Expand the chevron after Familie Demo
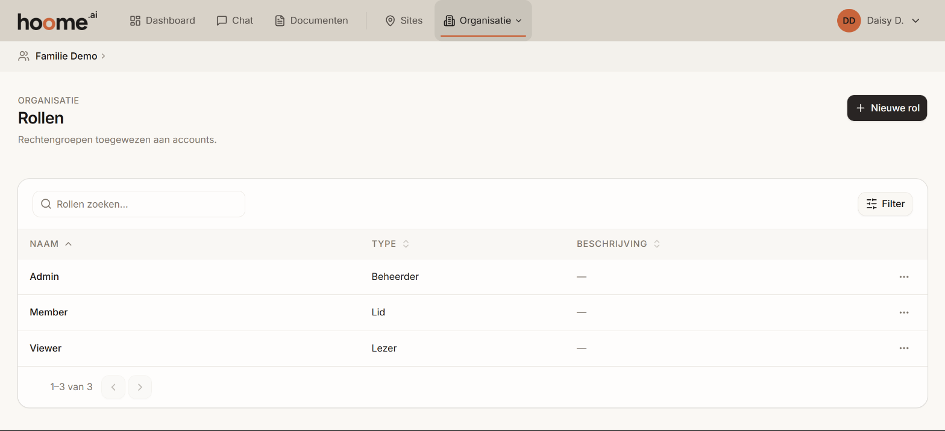The image size is (945, 431). 104,56
